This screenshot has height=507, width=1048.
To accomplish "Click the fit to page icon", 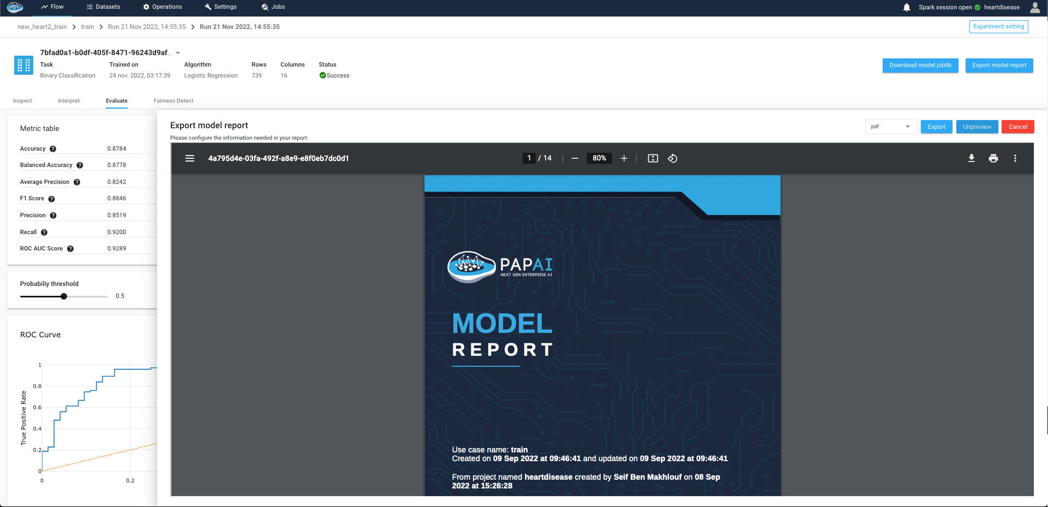I will 653,158.
